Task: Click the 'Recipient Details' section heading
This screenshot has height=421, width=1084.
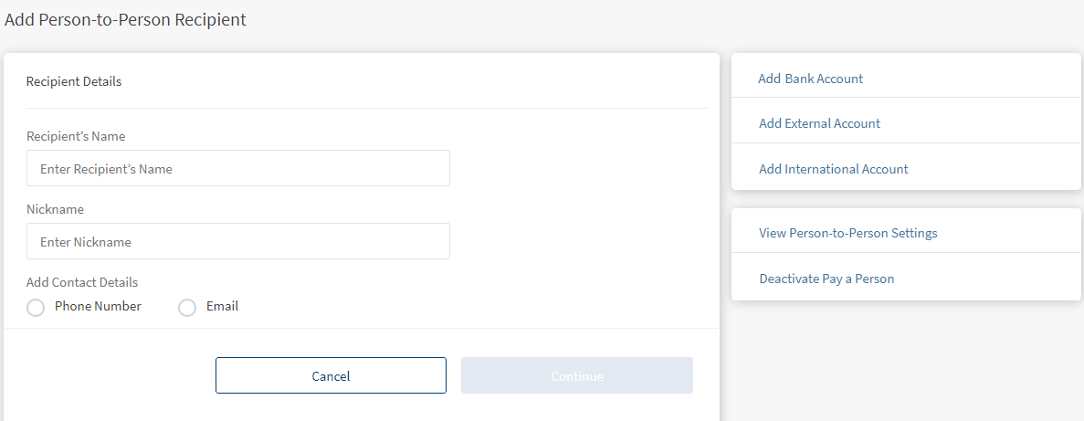Action: [x=74, y=81]
